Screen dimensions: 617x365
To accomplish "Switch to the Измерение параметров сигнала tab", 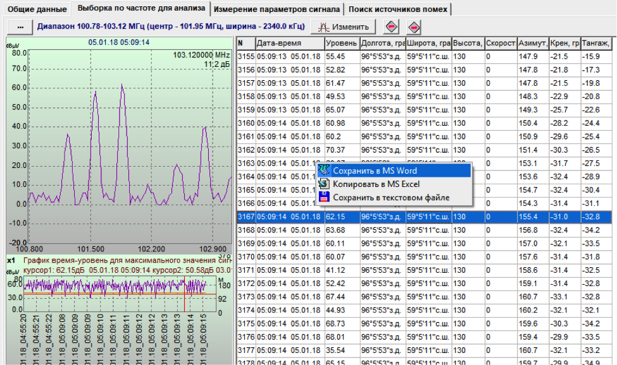I will [x=278, y=9].
